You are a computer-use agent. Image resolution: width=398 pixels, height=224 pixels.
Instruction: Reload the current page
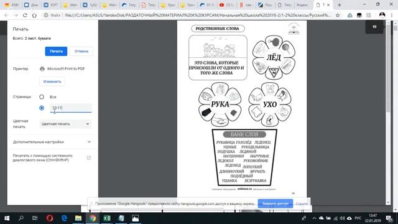pos(25,15)
